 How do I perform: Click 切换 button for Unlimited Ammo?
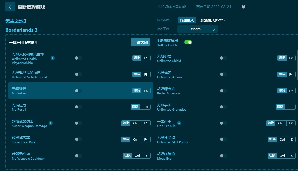282,74
